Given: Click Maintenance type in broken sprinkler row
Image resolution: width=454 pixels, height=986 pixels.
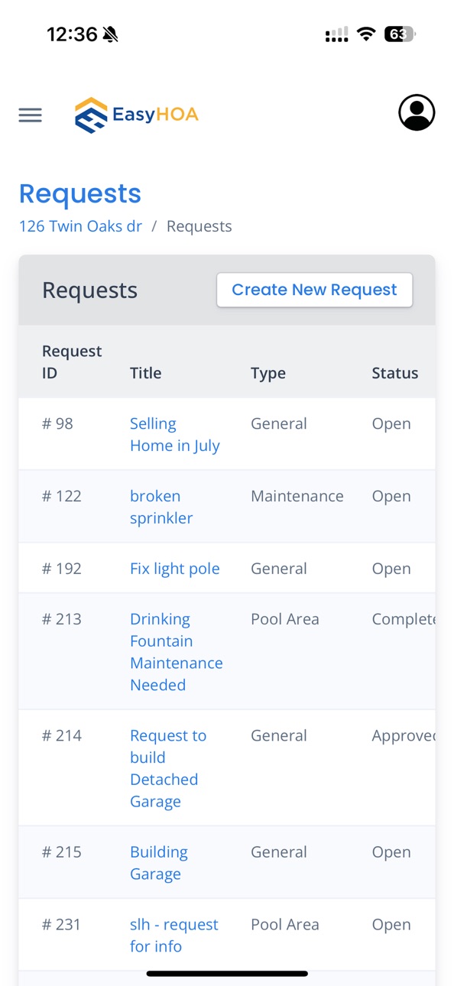Looking at the screenshot, I should coord(297,496).
